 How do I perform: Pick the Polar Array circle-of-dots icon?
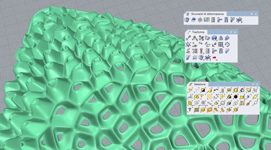pos(227,44)
